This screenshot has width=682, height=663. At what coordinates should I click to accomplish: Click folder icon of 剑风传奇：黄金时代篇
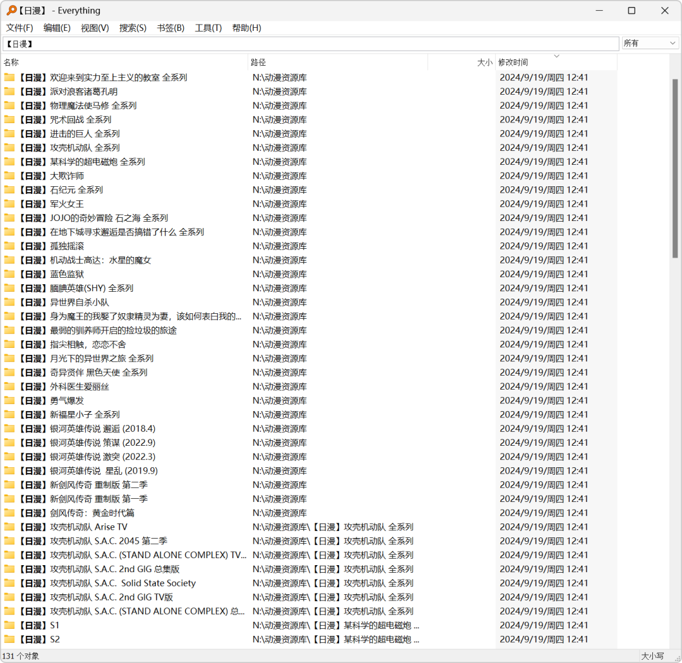(x=9, y=513)
